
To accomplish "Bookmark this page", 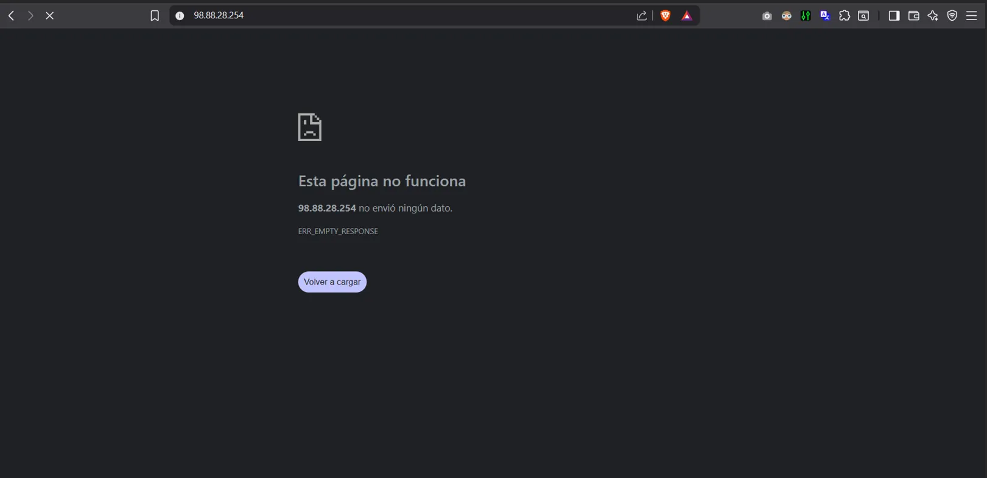I will point(155,16).
